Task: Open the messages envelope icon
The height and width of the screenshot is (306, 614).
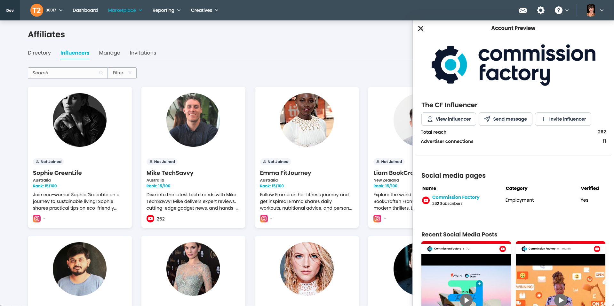Action: click(522, 10)
